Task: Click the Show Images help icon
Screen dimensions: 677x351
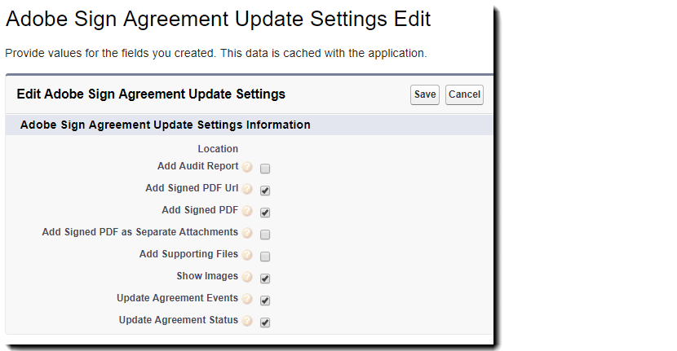Action: tap(247, 277)
